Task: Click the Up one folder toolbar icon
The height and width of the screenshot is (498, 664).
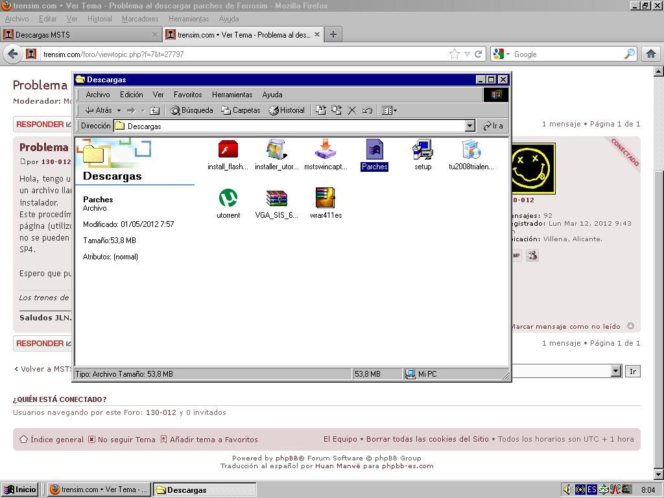Action: click(154, 111)
